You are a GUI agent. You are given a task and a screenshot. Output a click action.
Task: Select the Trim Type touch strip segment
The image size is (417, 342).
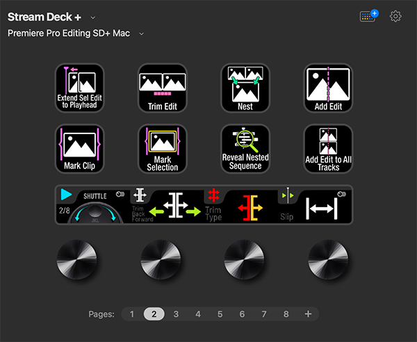(240, 205)
